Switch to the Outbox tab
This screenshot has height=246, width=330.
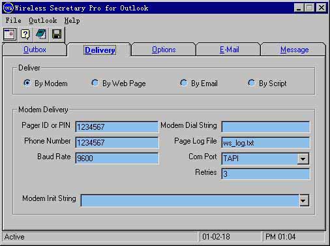point(35,50)
